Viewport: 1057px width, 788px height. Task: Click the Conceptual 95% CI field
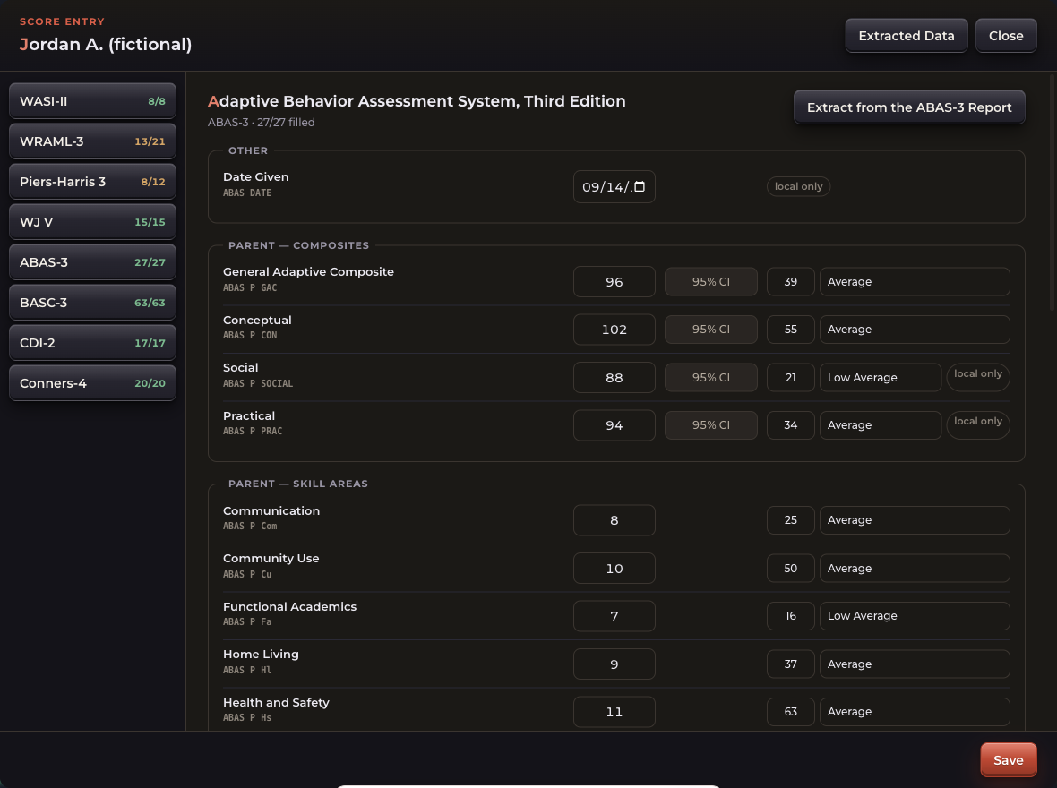click(x=710, y=330)
